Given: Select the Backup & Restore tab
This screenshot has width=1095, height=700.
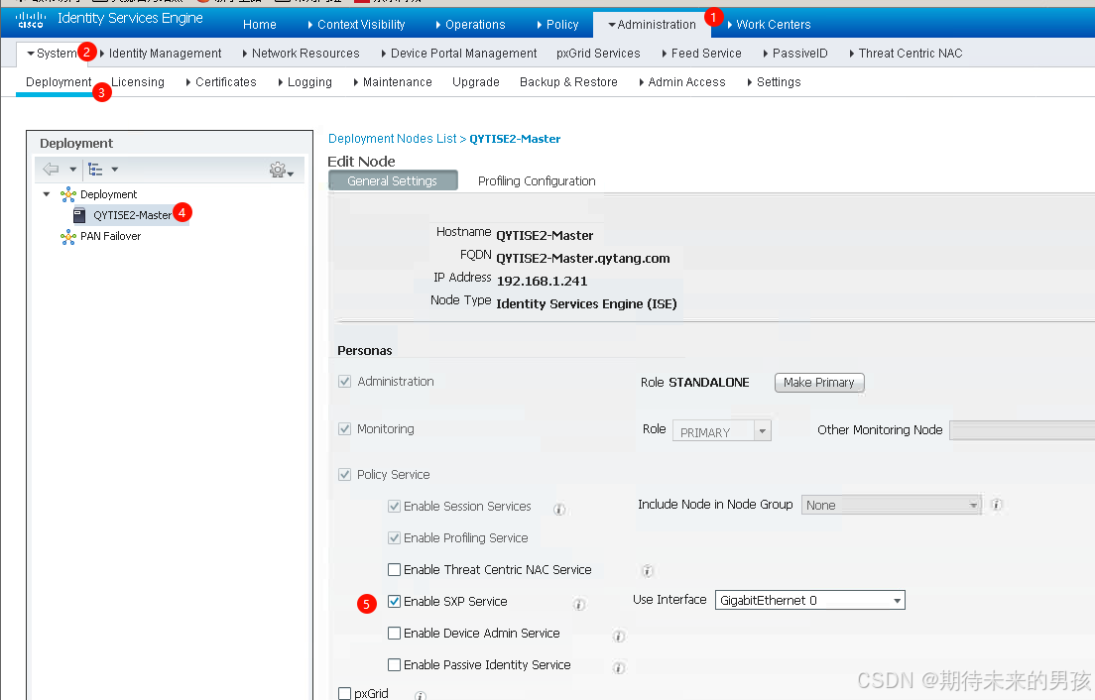Looking at the screenshot, I should [568, 81].
